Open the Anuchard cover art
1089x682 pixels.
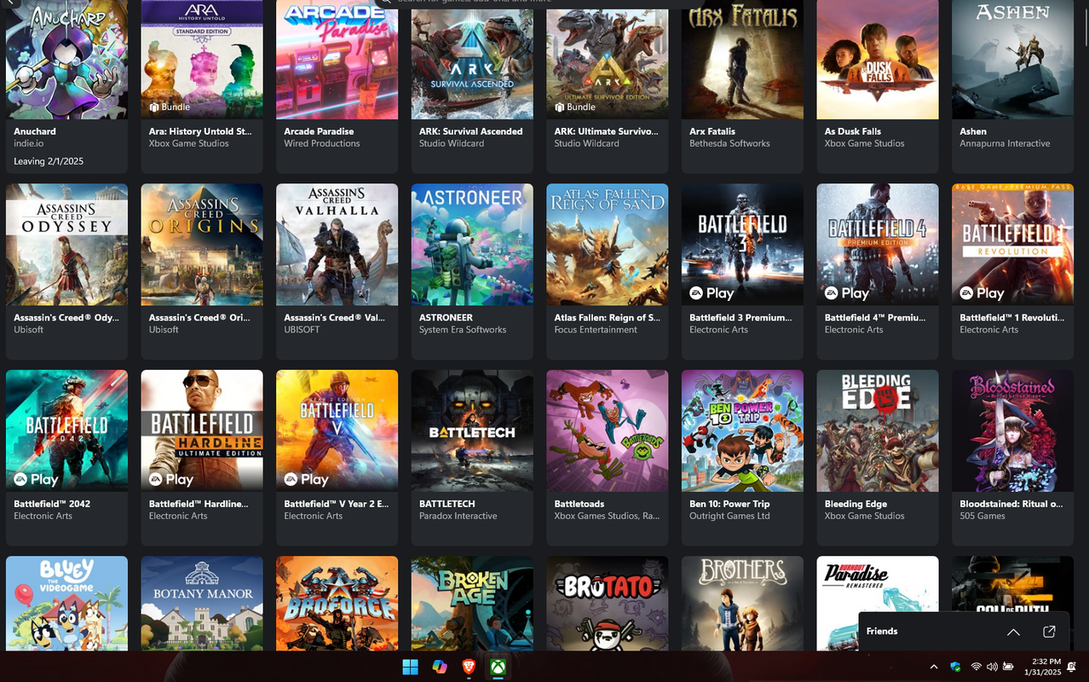point(66,60)
